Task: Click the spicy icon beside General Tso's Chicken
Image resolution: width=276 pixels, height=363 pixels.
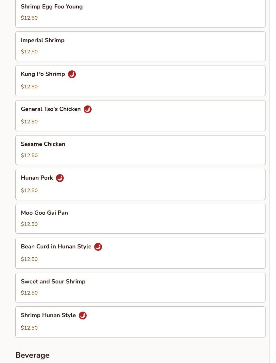Action: click(87, 109)
